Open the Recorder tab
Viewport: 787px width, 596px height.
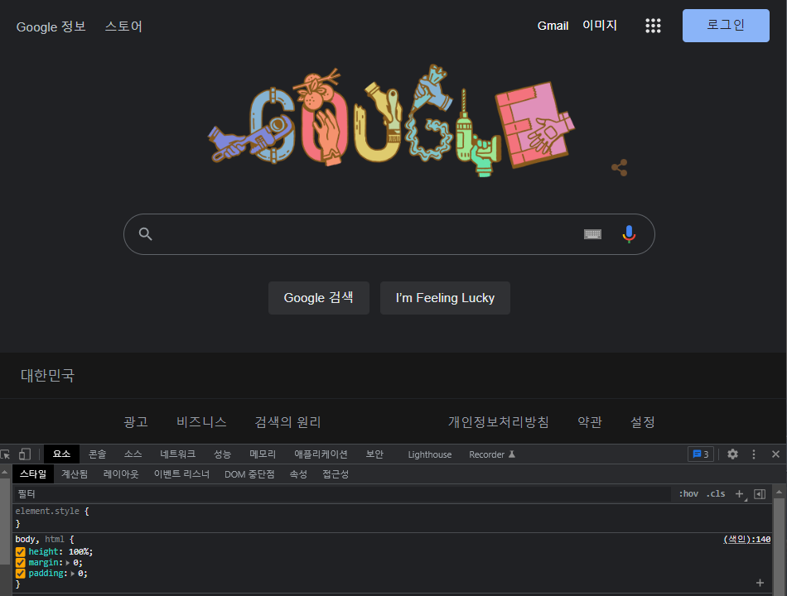coord(492,454)
